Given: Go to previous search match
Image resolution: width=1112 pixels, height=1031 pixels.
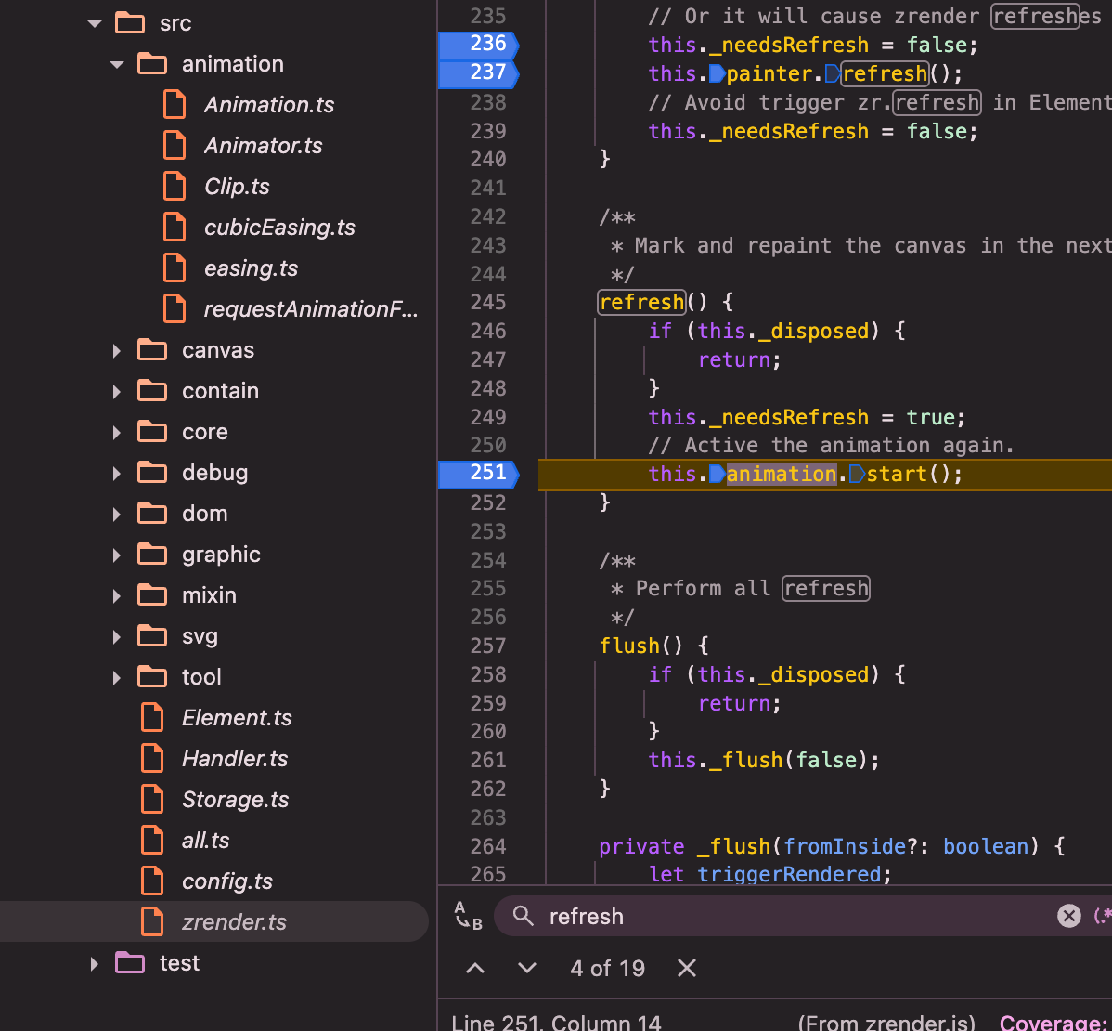Looking at the screenshot, I should click(475, 969).
